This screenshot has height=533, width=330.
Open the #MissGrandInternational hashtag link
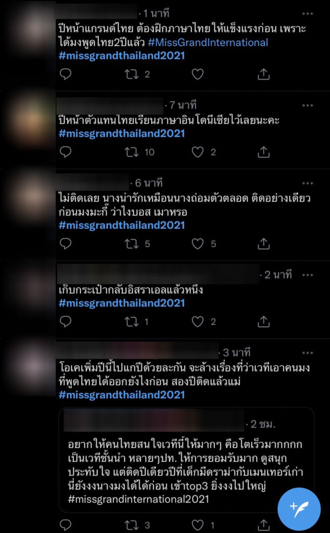click(x=208, y=43)
